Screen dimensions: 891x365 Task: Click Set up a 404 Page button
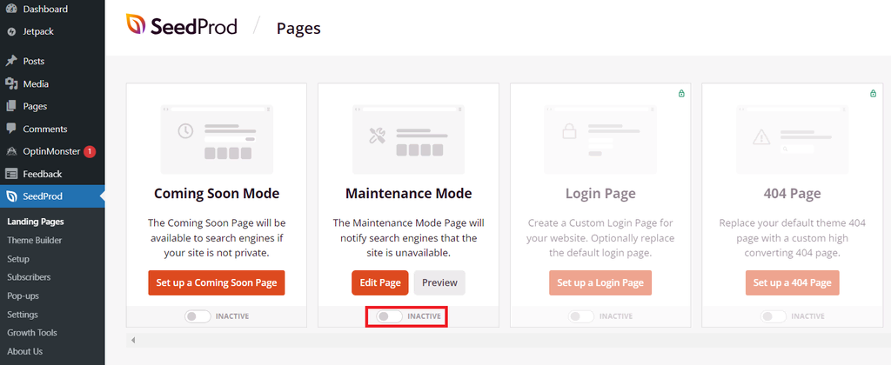point(792,282)
